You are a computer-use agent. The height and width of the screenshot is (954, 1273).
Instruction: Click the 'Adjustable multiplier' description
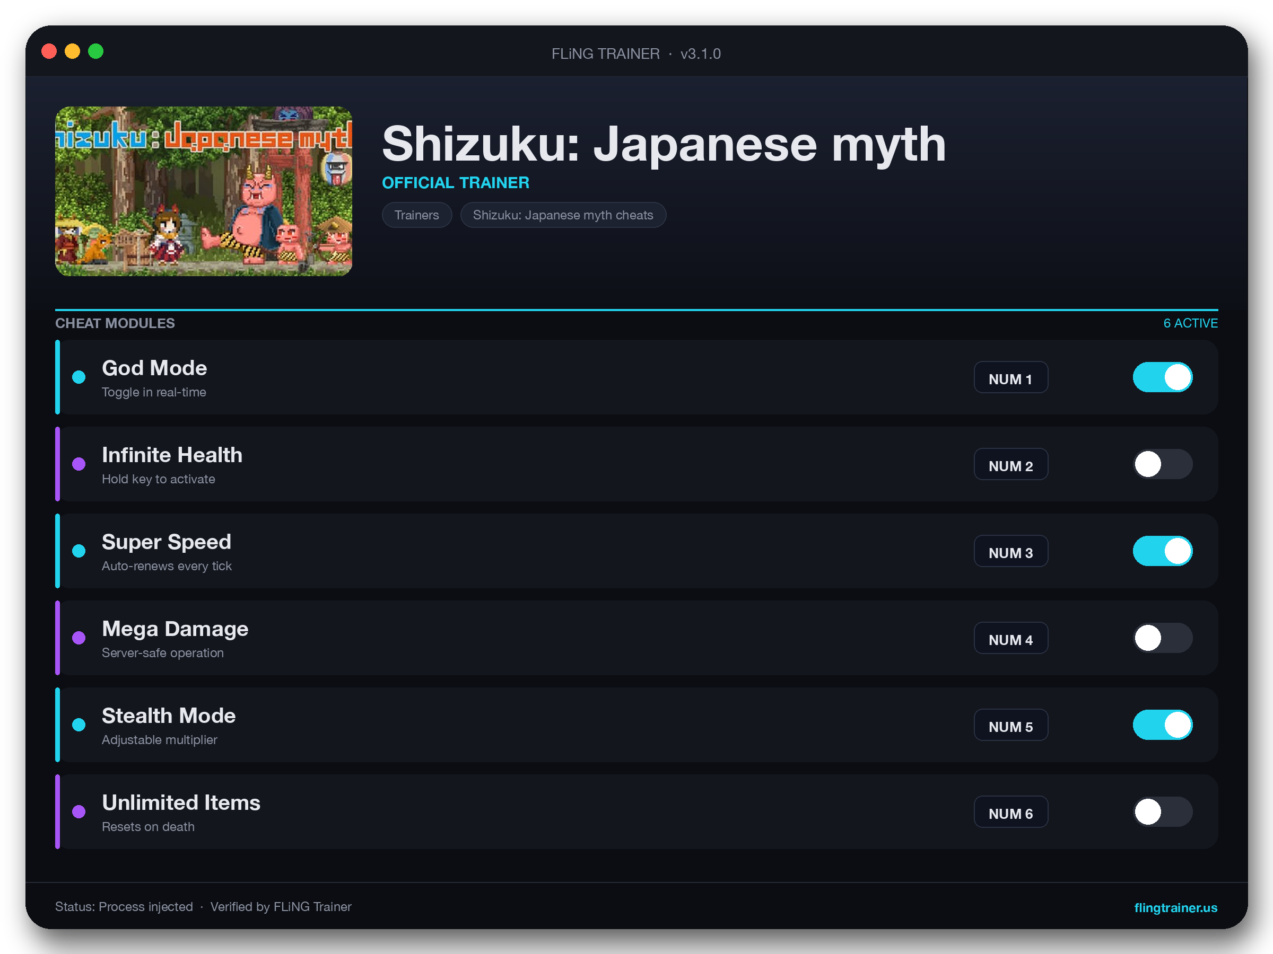coord(160,739)
